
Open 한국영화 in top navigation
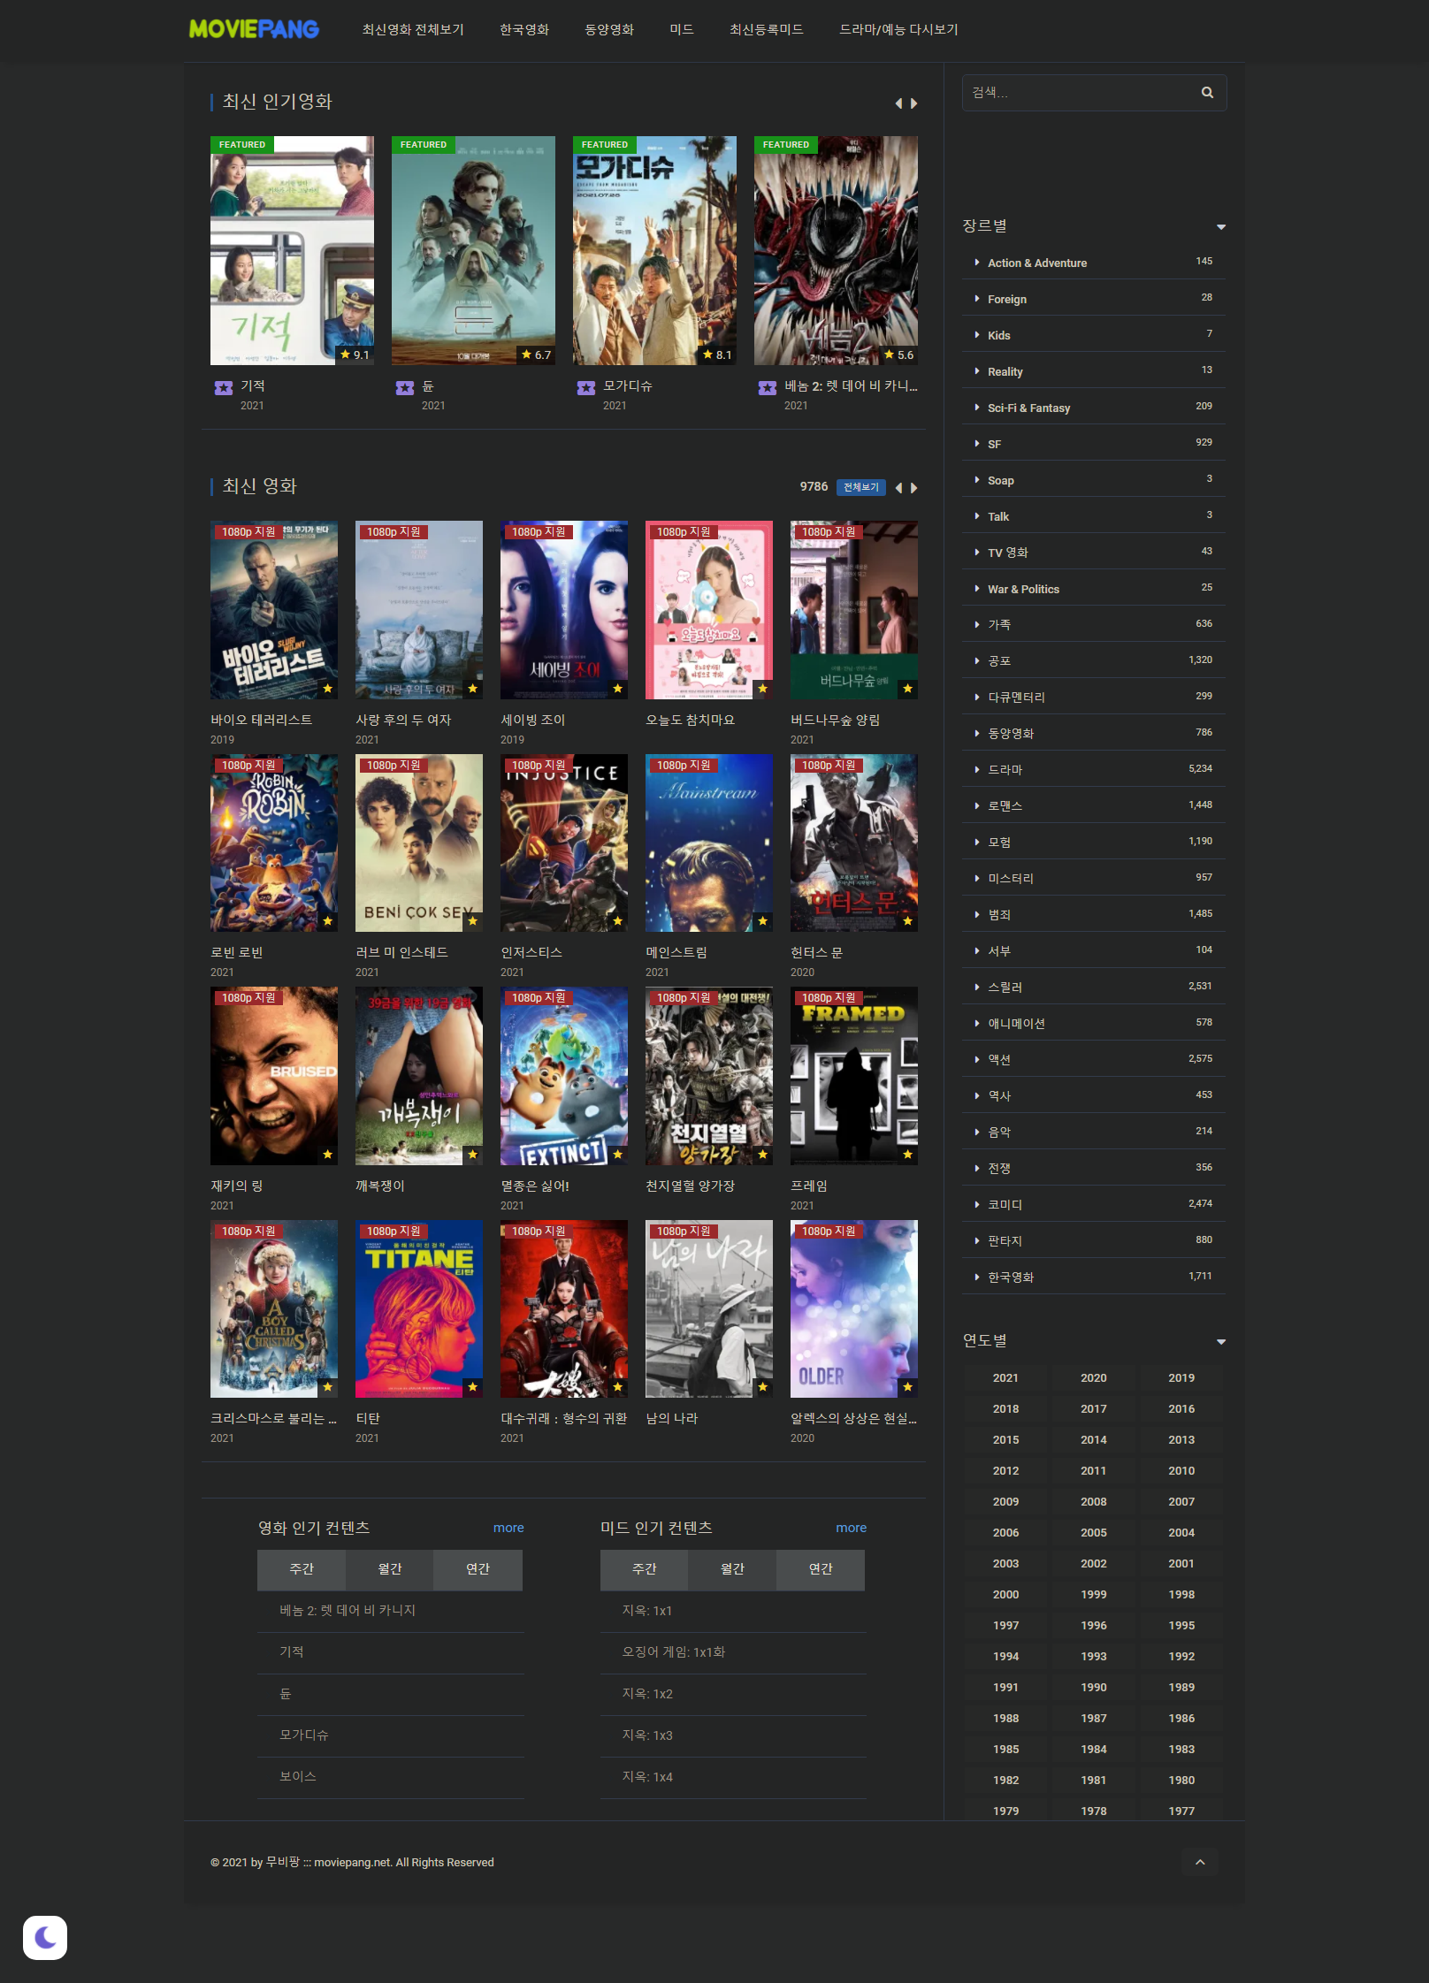(524, 30)
